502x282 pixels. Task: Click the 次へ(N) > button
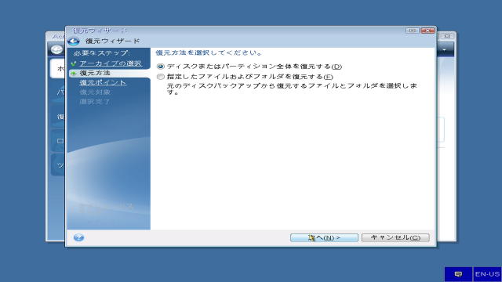point(324,237)
